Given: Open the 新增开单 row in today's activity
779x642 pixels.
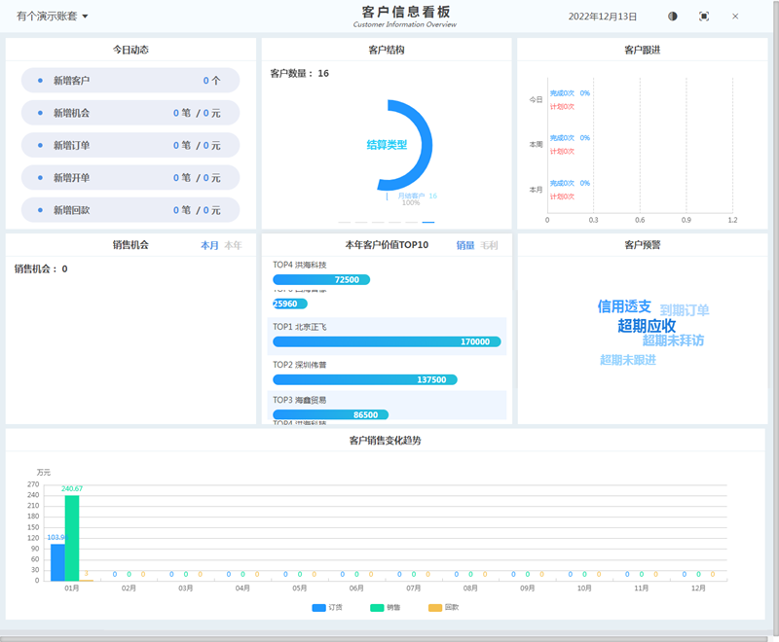Looking at the screenshot, I should [x=130, y=178].
